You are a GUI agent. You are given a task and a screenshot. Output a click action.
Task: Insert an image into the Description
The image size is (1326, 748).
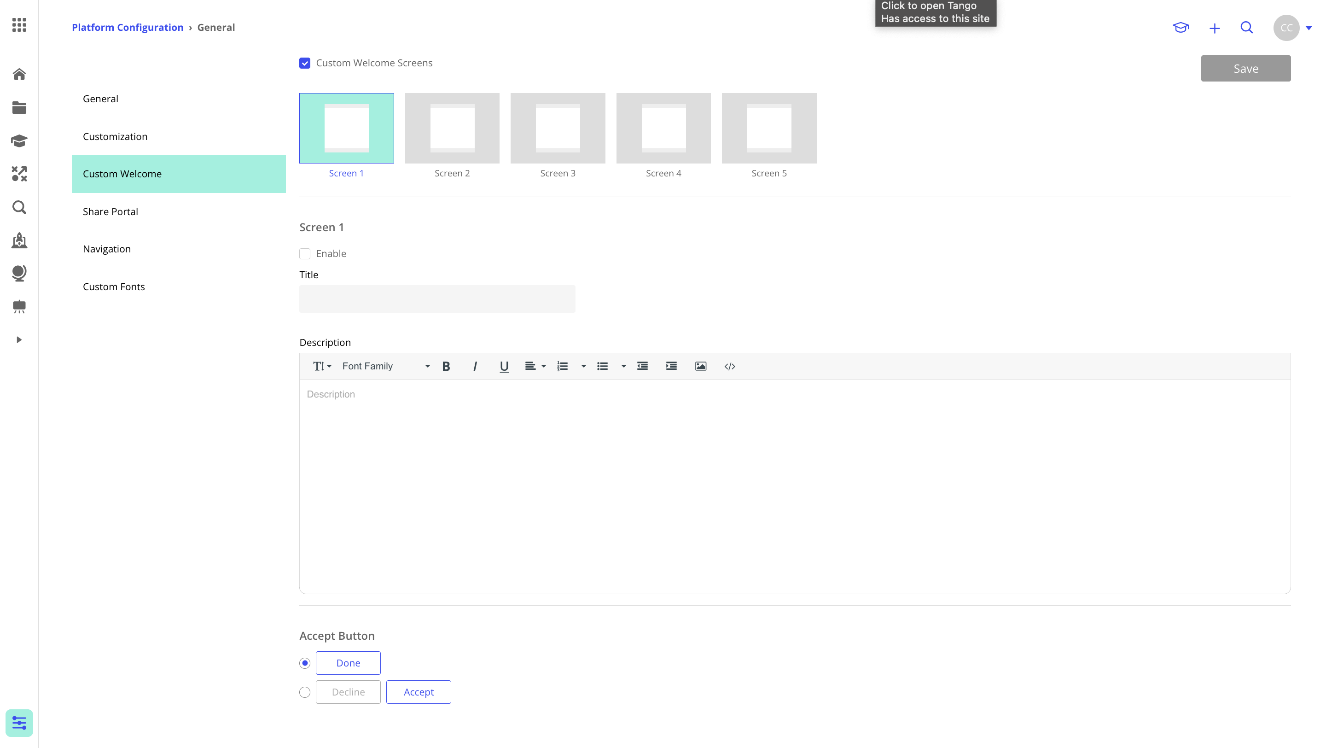coord(700,366)
